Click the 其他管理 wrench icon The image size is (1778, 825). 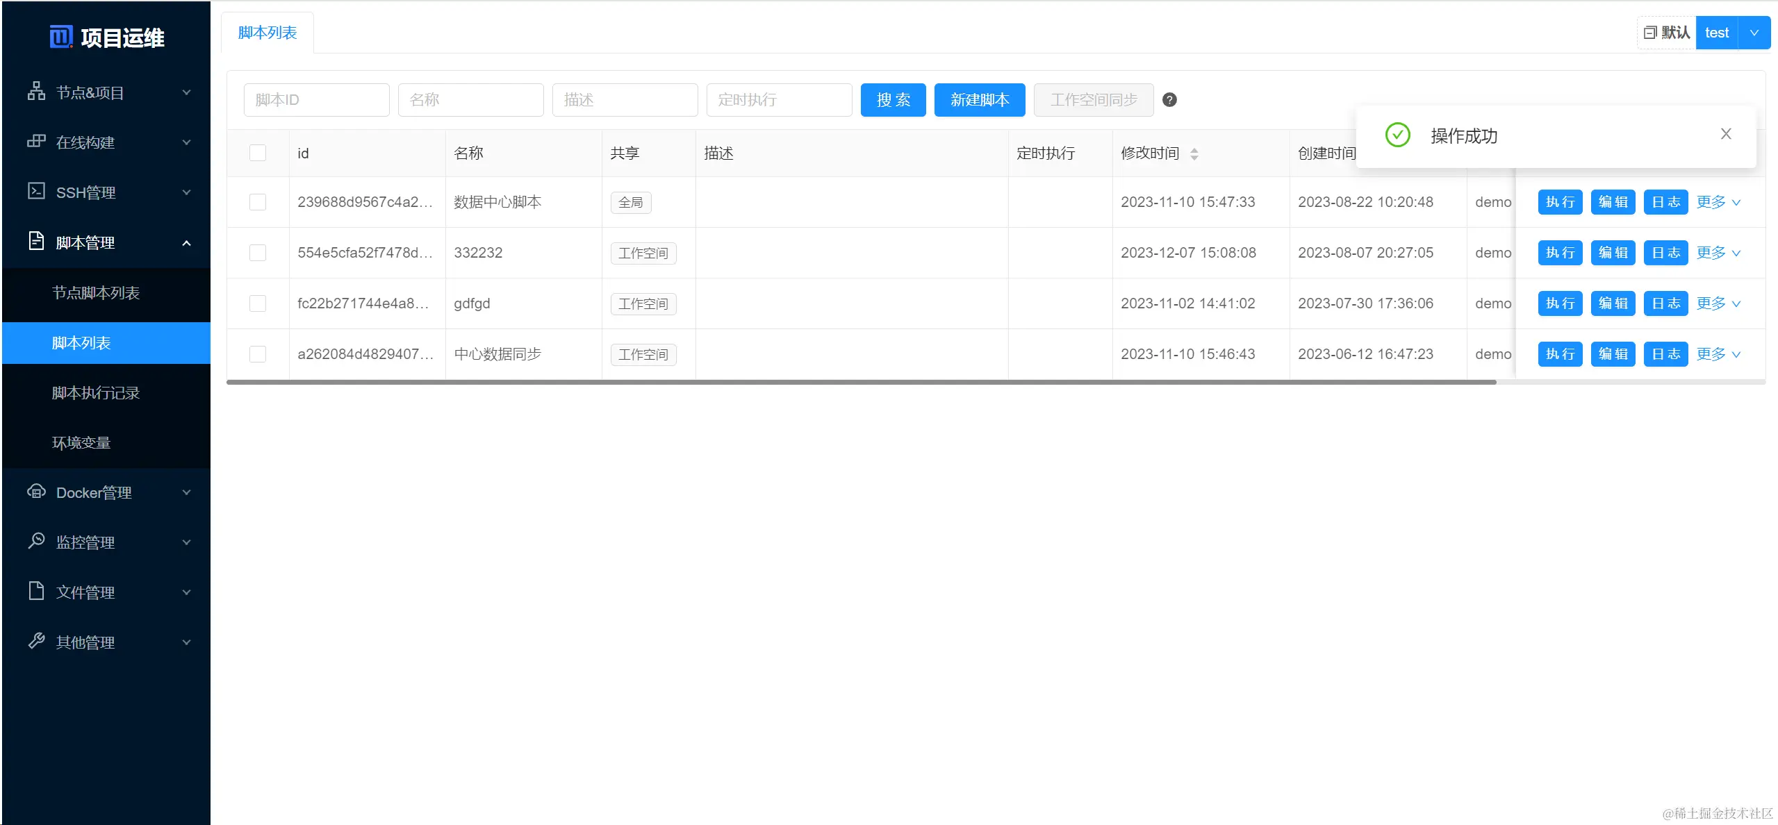pos(36,641)
